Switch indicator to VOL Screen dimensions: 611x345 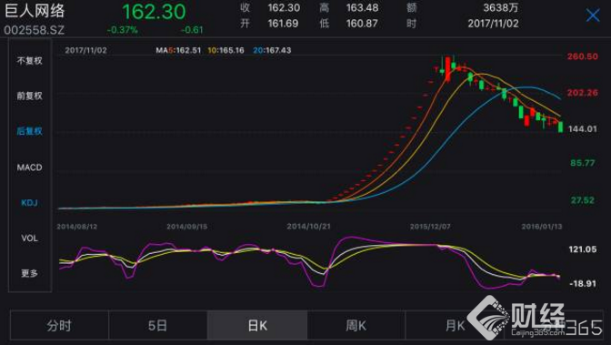pyautogui.click(x=29, y=238)
